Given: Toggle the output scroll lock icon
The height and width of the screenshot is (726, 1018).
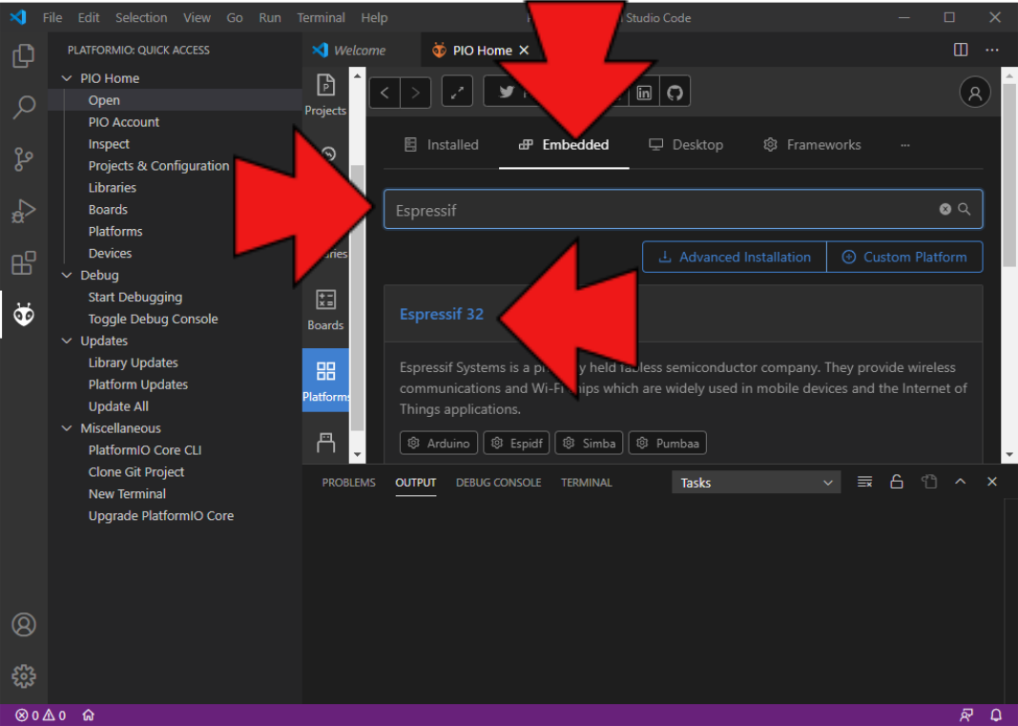Looking at the screenshot, I should point(896,482).
